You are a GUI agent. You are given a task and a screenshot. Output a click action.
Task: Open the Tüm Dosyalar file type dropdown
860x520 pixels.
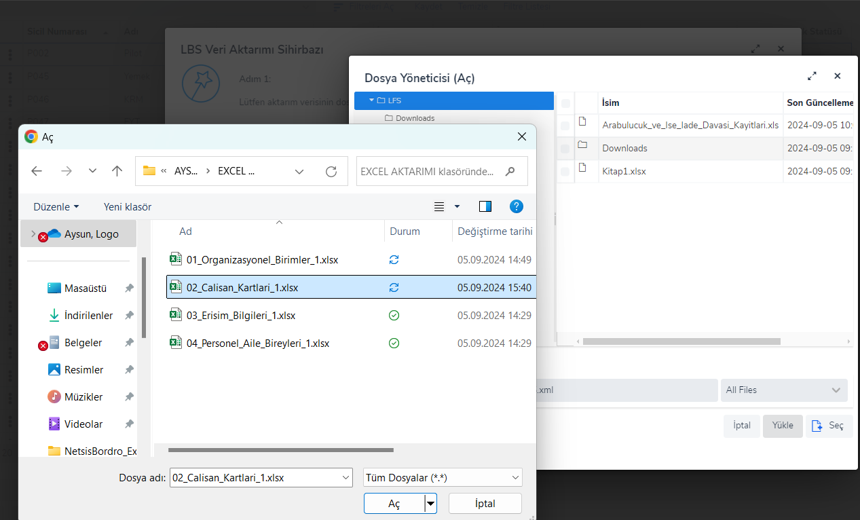click(443, 478)
